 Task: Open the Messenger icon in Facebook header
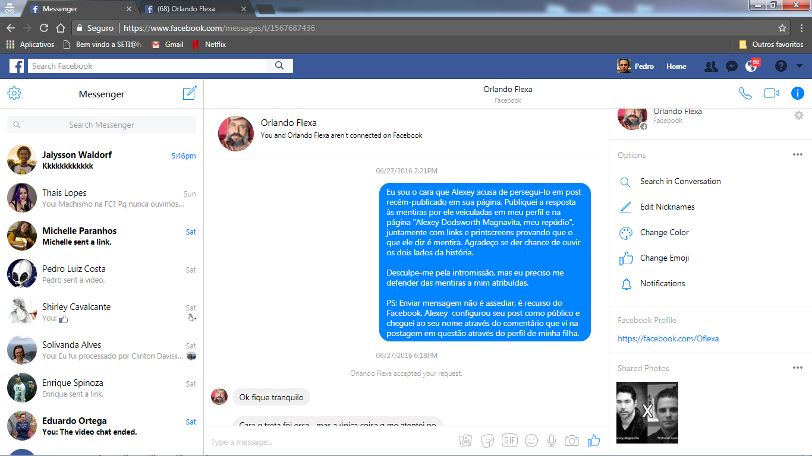[x=732, y=66]
